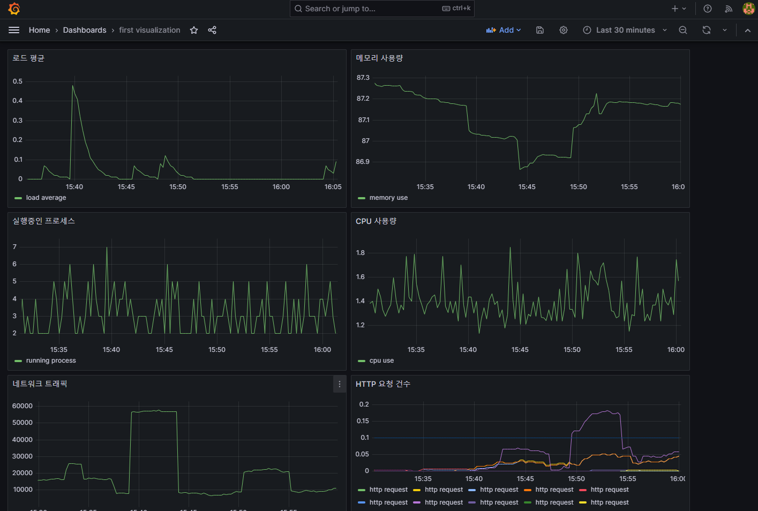Click the first visualization breadcrumb

coord(149,30)
